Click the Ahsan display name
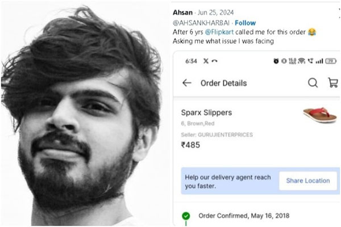Screen dimensions: 341x227 pos(181,12)
